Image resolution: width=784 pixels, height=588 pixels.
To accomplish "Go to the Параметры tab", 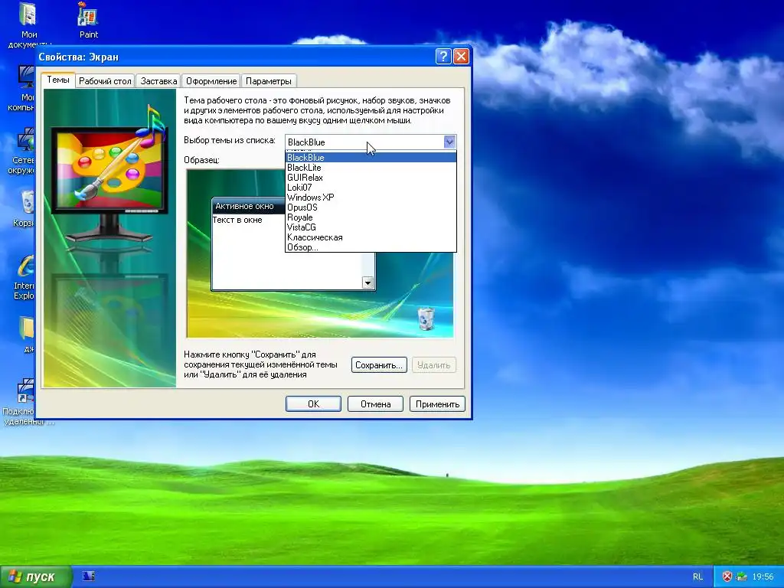I will 269,81.
